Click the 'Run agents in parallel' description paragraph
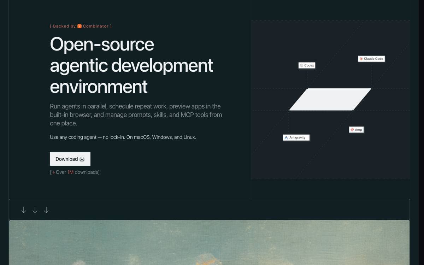 136,115
